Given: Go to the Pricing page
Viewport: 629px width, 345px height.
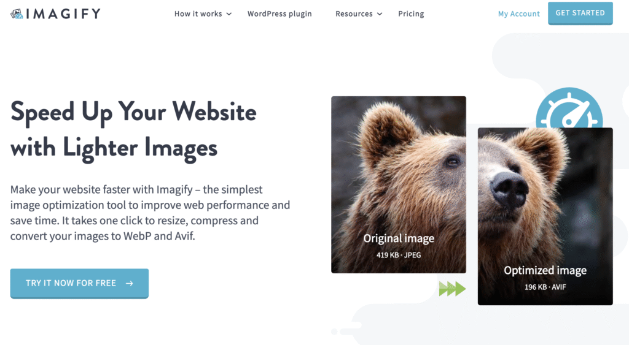Looking at the screenshot, I should (411, 13).
